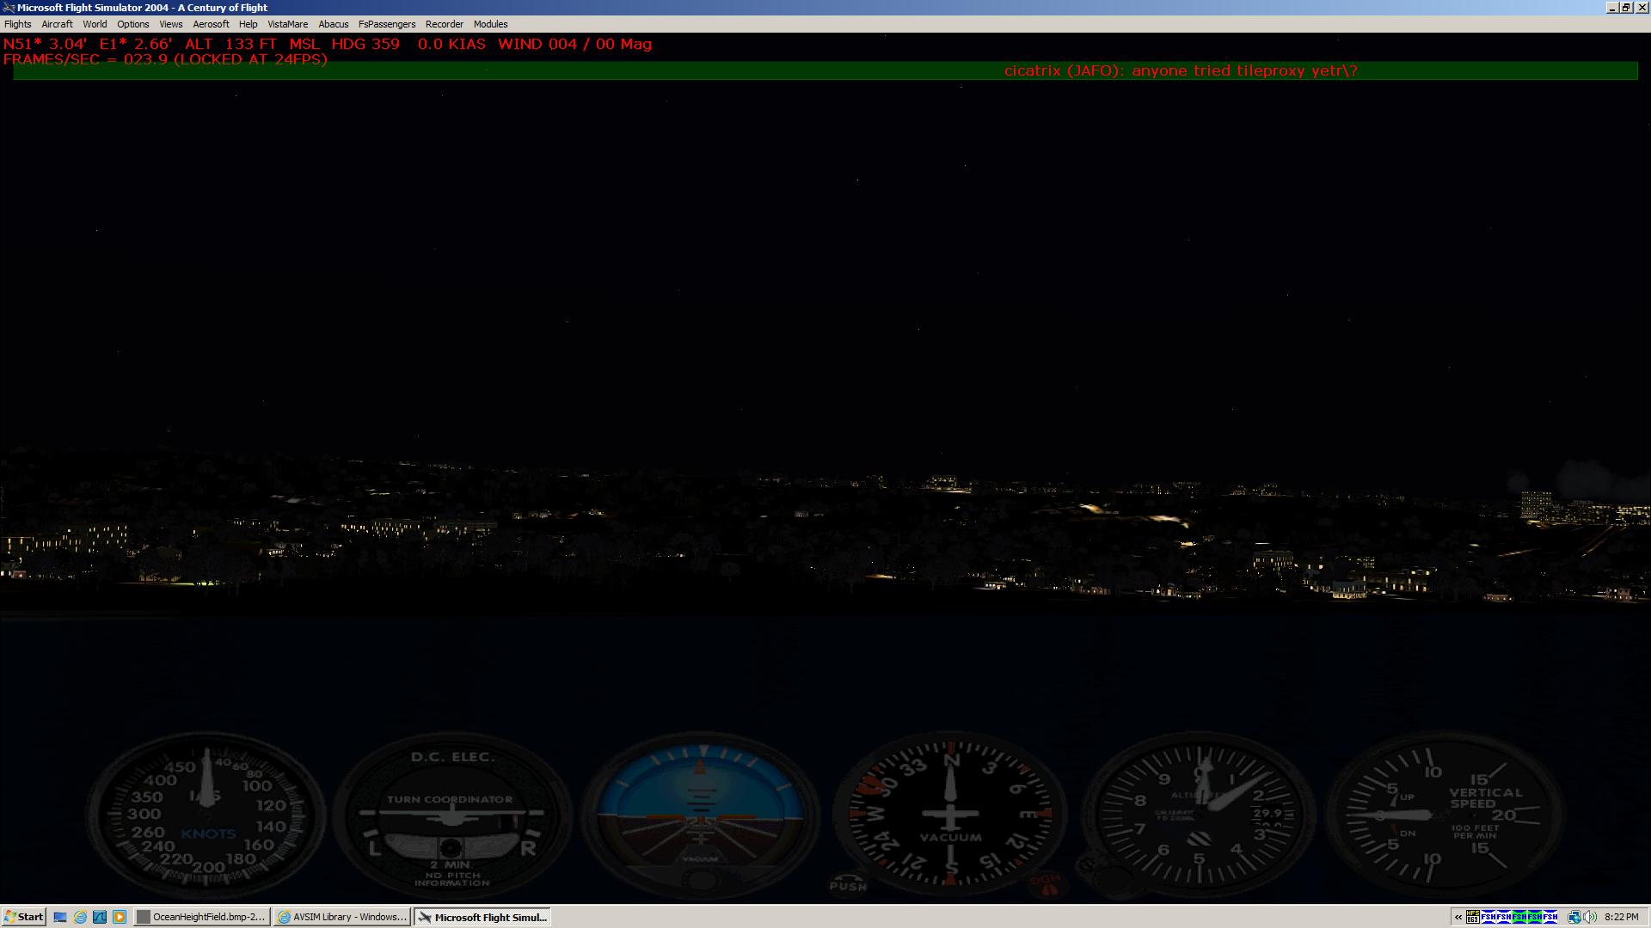Open the Flights menu
Viewport: 1651px width, 928px height.
pos(17,24)
